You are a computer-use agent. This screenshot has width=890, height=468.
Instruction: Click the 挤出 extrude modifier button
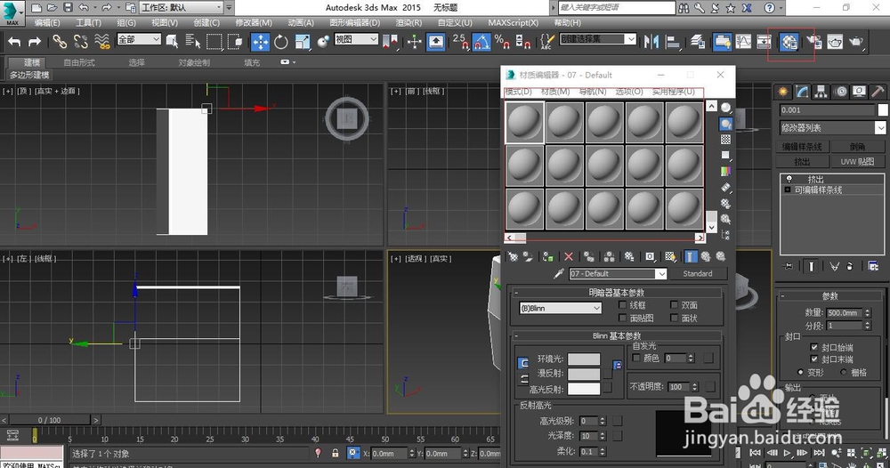802,162
